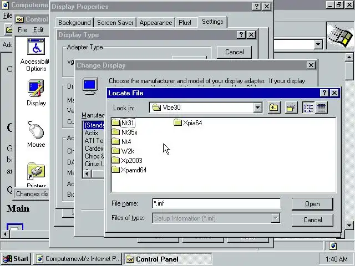355x266 pixels.
Task: Expand the Files of type dropdown
Action: point(275,218)
